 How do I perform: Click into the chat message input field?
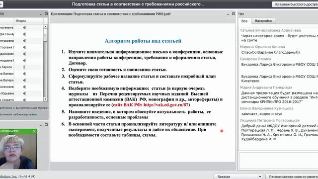pos(279,160)
